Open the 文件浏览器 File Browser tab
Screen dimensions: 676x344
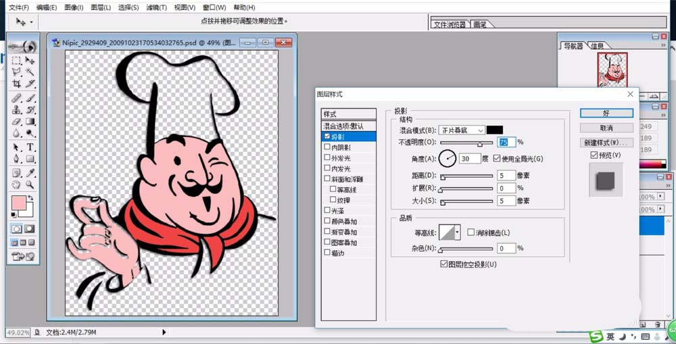[x=450, y=24]
